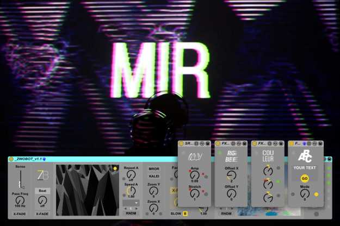The image size is (340, 226).
Task: Click left stepper arrow below Speed A dropdown
Action: coord(126,209)
